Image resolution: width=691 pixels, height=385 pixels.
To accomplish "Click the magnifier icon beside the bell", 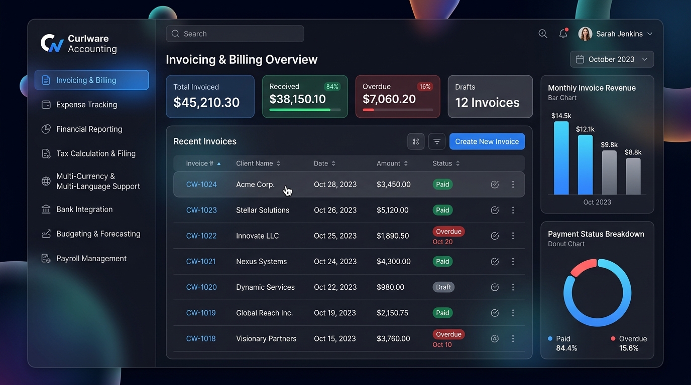I will click(x=543, y=34).
